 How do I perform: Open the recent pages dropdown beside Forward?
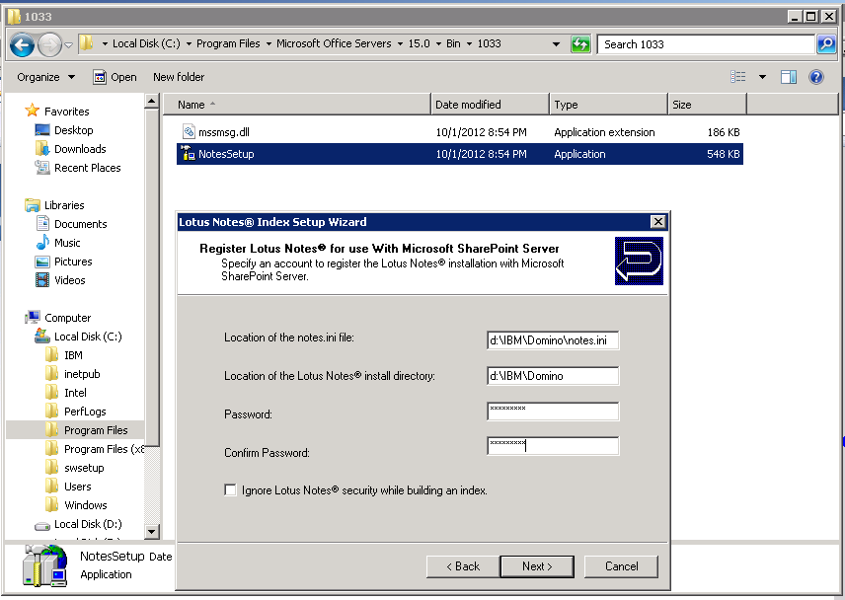coord(68,45)
